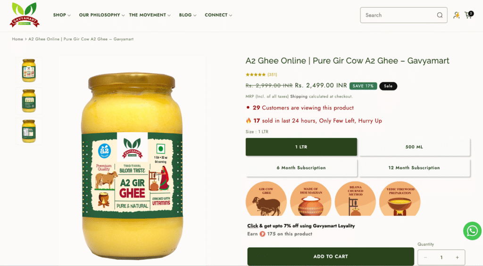Follow the Home breadcrumb link

pyautogui.click(x=17, y=39)
